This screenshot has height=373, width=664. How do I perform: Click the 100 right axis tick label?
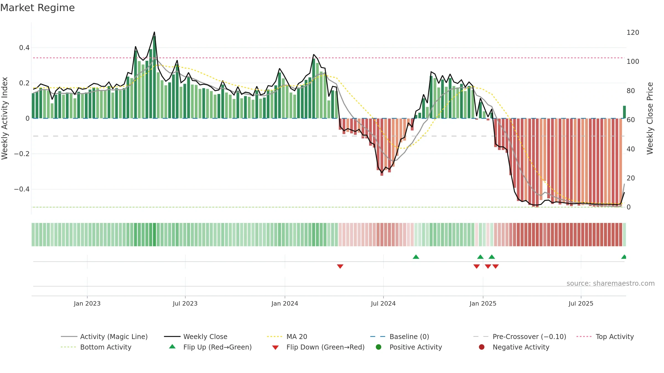633,62
